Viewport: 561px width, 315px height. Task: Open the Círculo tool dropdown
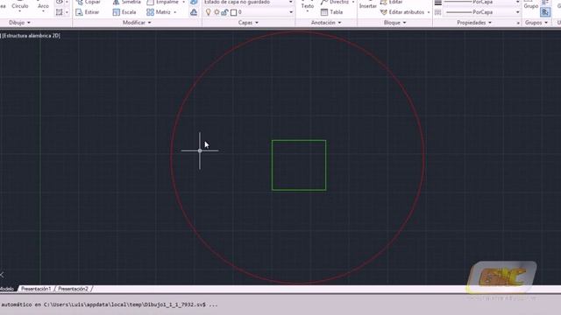[19, 11]
